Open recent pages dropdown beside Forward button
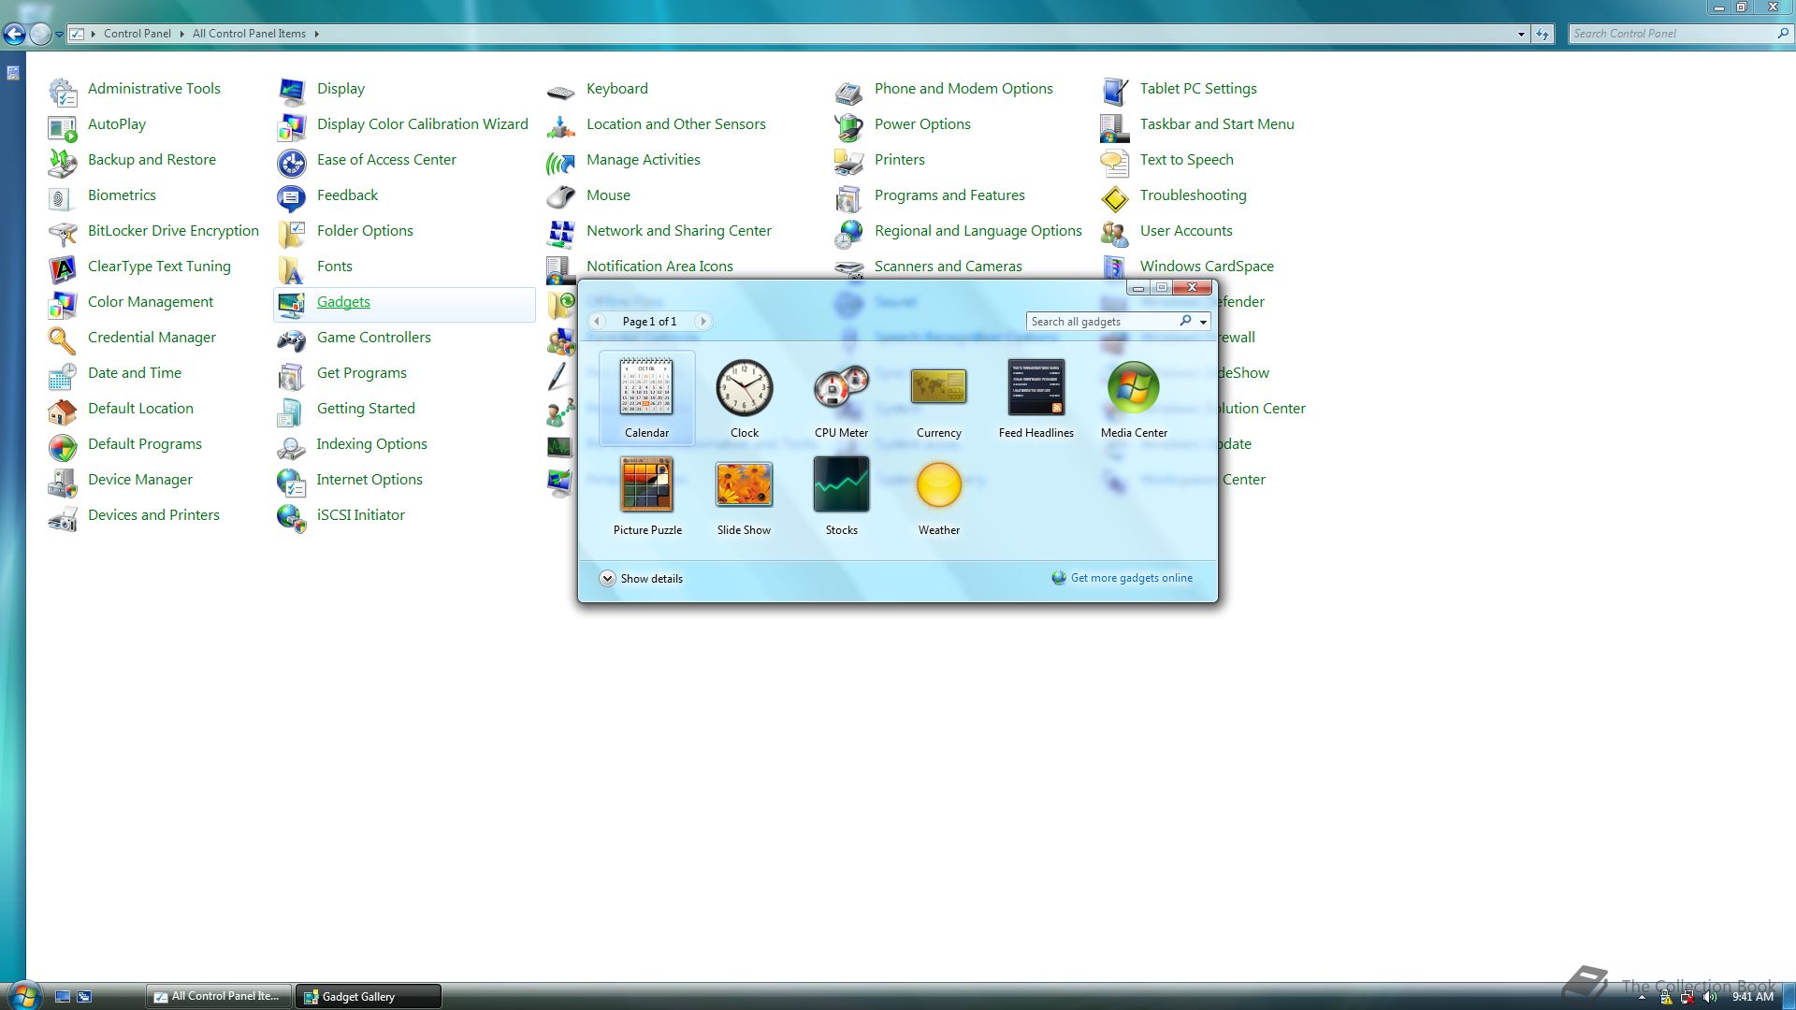The height and width of the screenshot is (1010, 1796). (59, 35)
